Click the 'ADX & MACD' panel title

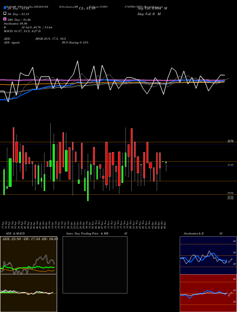tap(15, 234)
